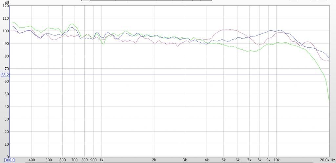The width and height of the screenshot is (336, 163).
Task: Click the 4k frequency axis label
Action: [207, 160]
